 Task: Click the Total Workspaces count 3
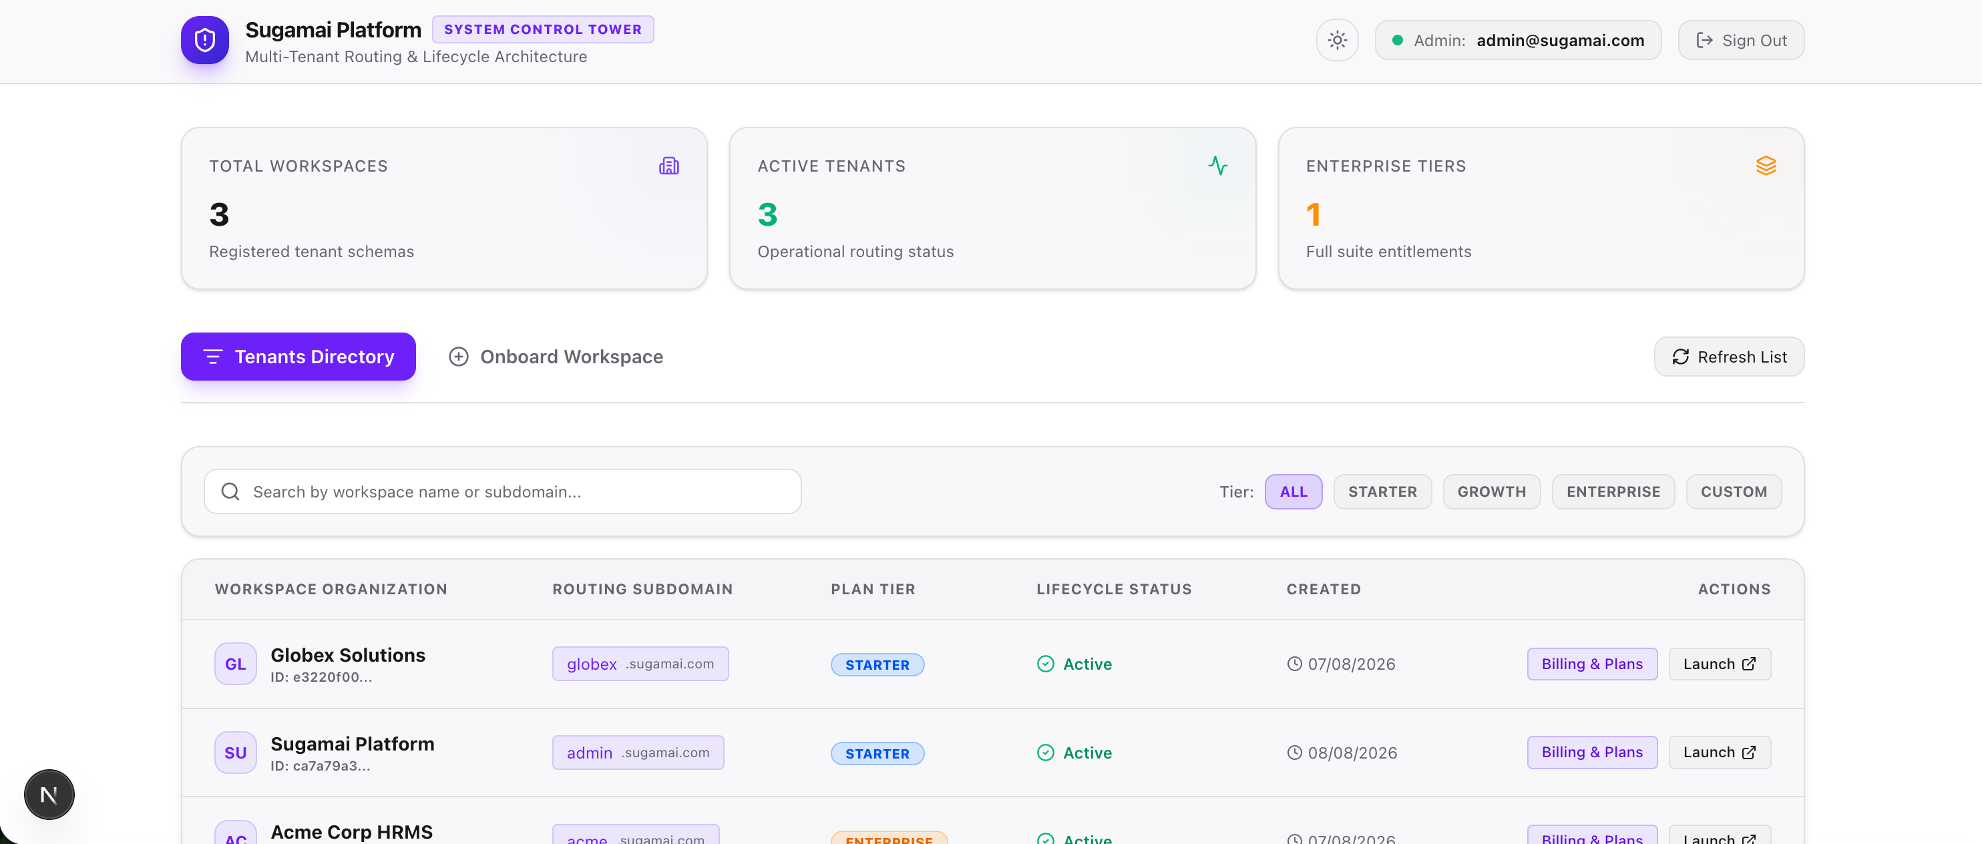point(219,214)
